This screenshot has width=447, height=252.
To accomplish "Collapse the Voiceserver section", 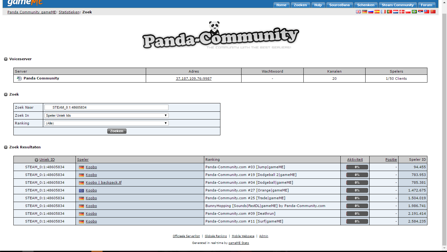I will tap(6, 59).
